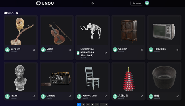Screen dimensions: 185x106
Task: Edit the Cabinet model entry
Action: click(x=142, y=50)
